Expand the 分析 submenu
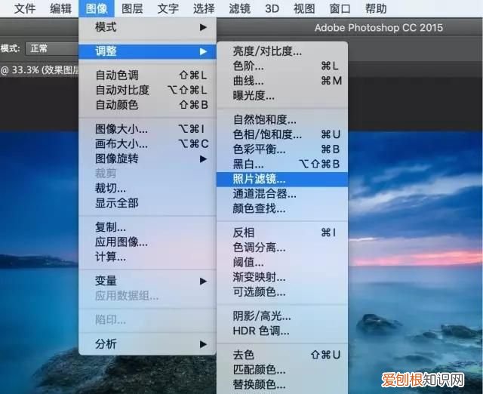This screenshot has height=394, width=483. [x=148, y=344]
